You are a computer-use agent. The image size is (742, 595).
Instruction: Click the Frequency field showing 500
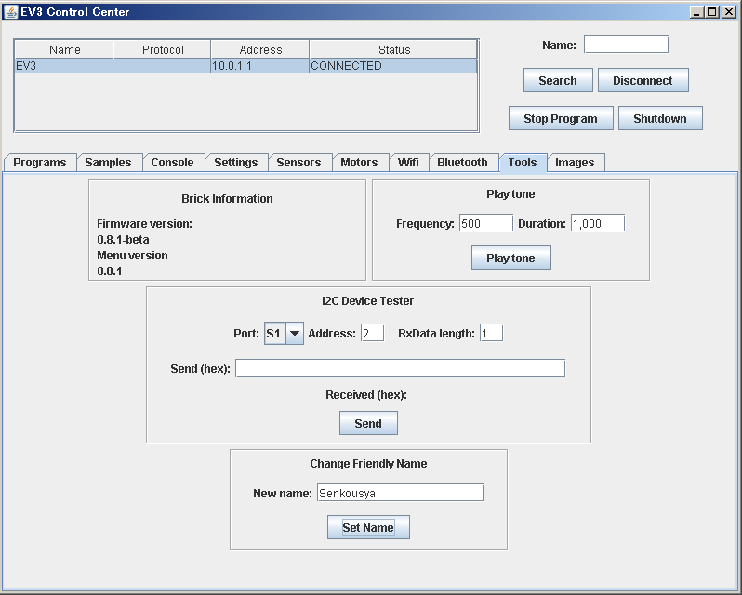(486, 223)
